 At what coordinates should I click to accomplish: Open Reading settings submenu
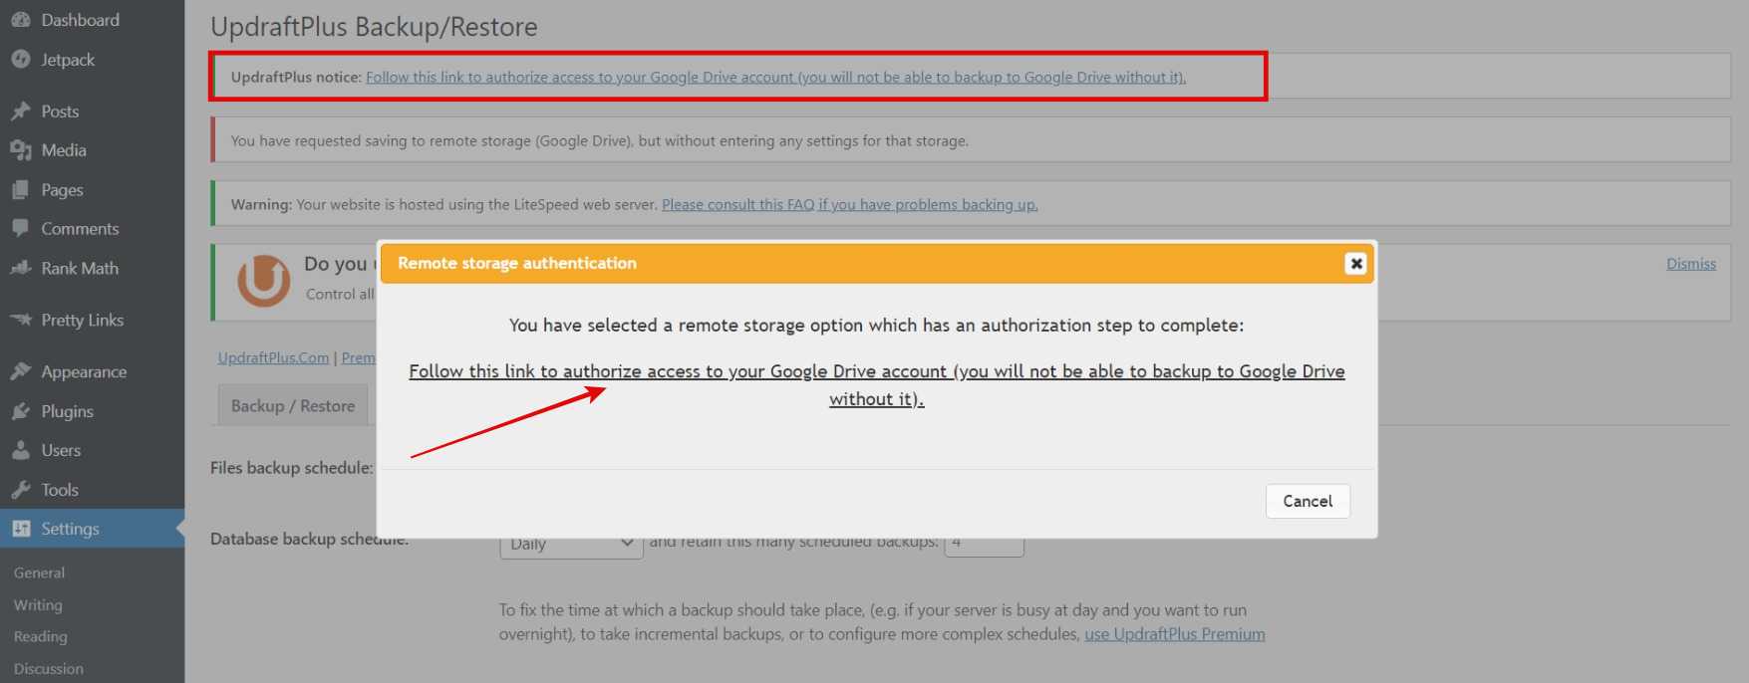click(40, 637)
